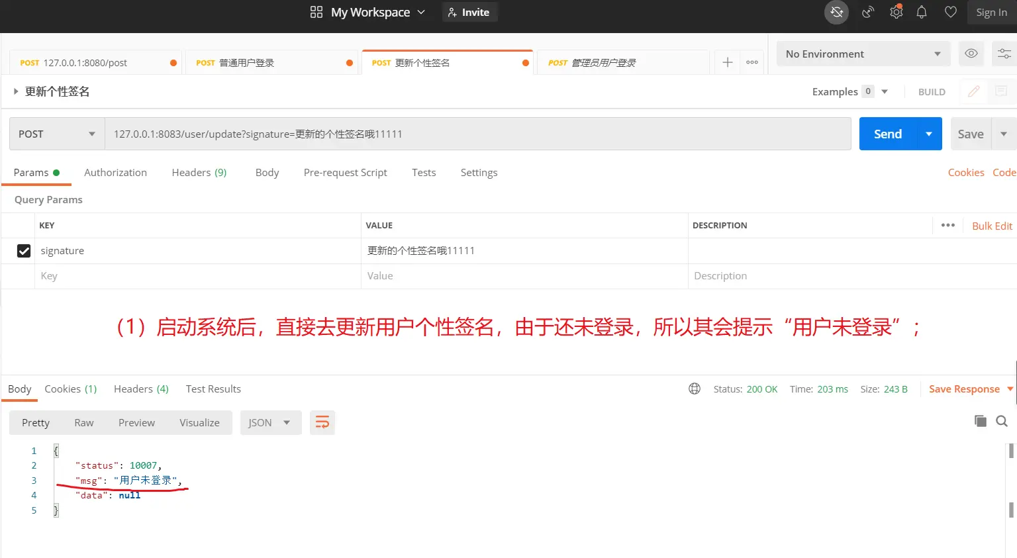Click the heart icon in header
This screenshot has width=1017, height=558.
click(950, 13)
